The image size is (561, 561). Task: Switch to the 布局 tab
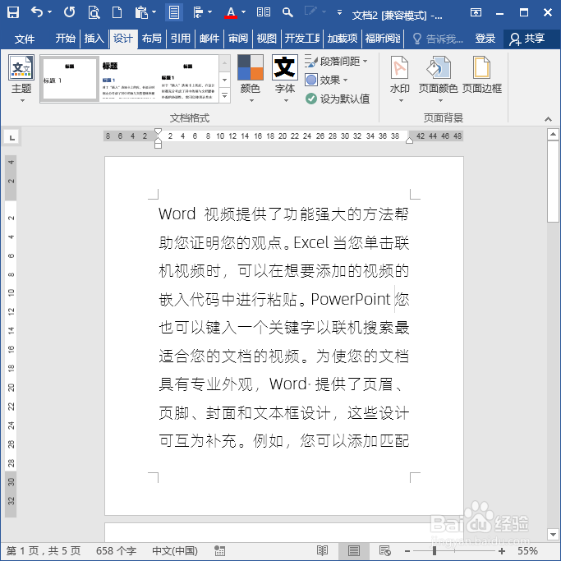[x=152, y=39]
